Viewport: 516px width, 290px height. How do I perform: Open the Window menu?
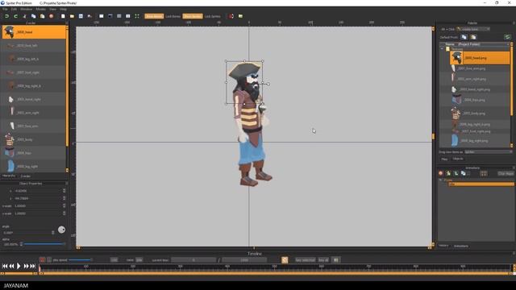(27, 9)
